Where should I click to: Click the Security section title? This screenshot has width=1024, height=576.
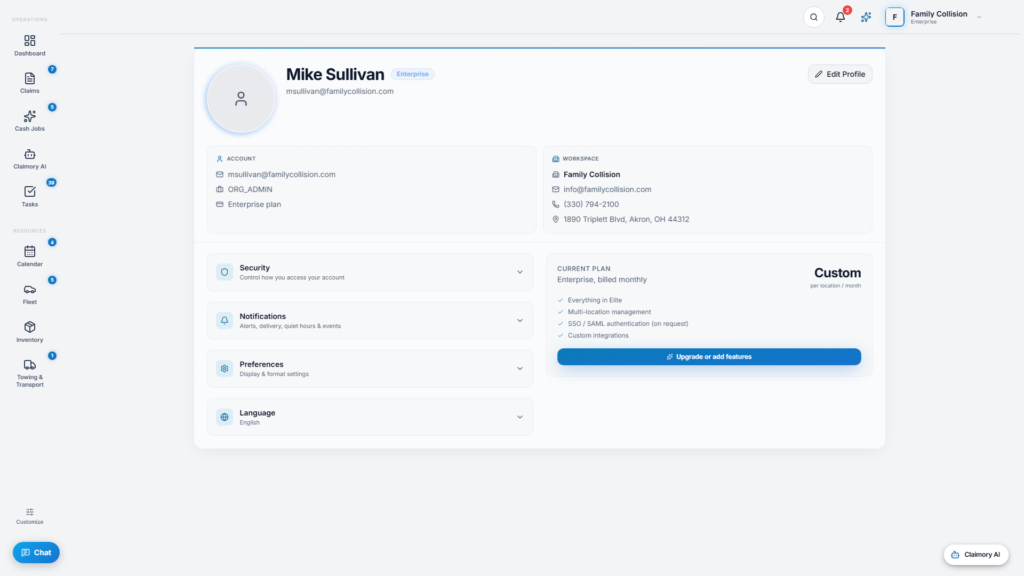tap(254, 268)
